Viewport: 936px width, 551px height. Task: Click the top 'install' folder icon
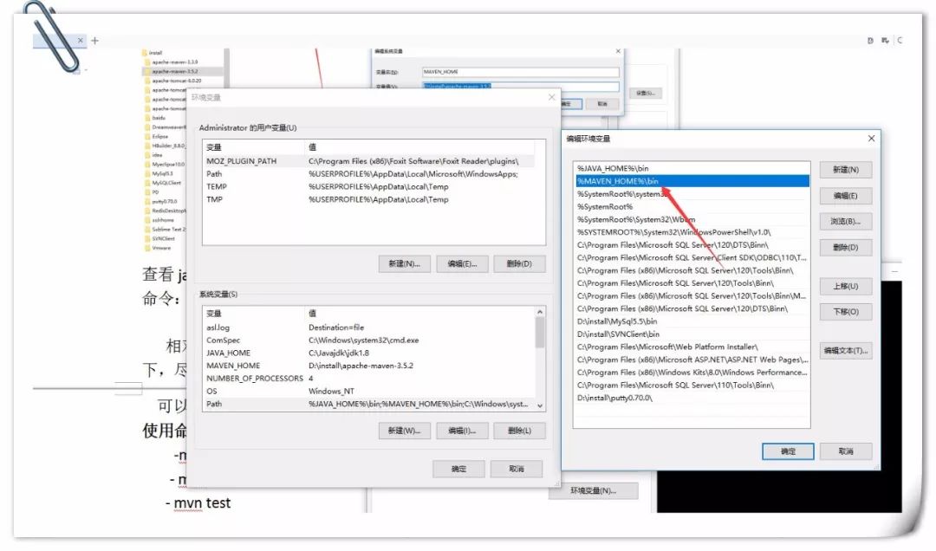tap(146, 53)
